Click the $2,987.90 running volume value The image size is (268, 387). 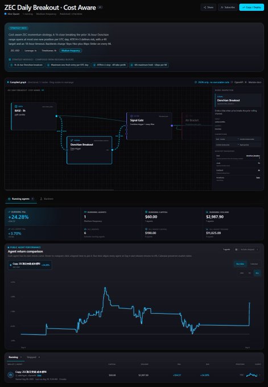pos(215,217)
